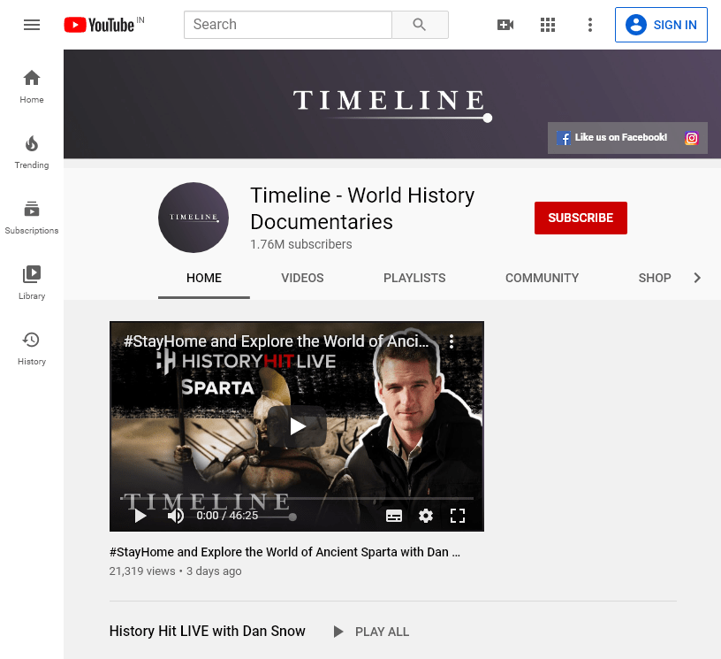Switch to the VIDEOS tab

tap(302, 278)
